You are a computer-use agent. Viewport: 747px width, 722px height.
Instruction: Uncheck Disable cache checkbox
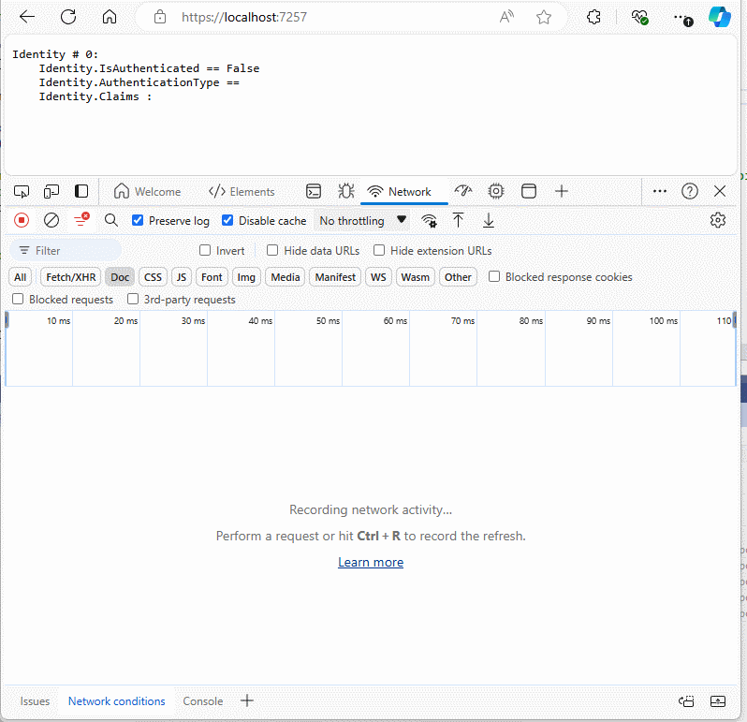[227, 220]
